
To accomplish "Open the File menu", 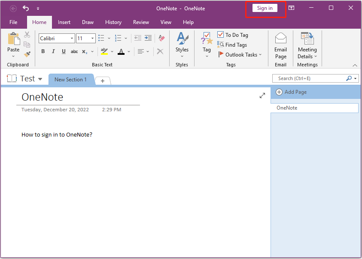I will tap(13, 22).
